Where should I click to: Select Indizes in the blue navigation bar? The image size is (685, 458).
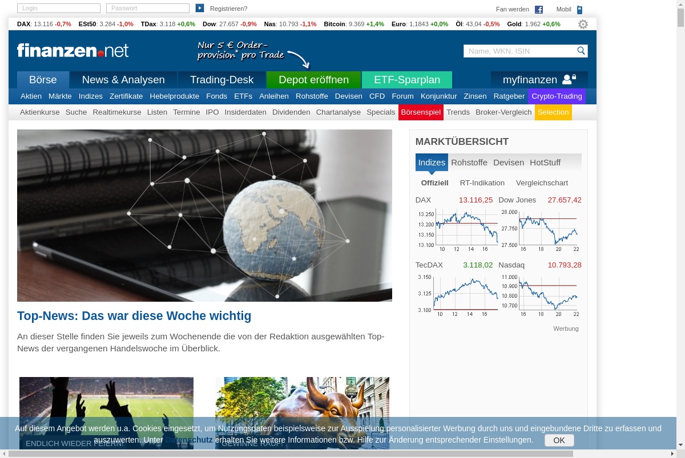(x=91, y=96)
